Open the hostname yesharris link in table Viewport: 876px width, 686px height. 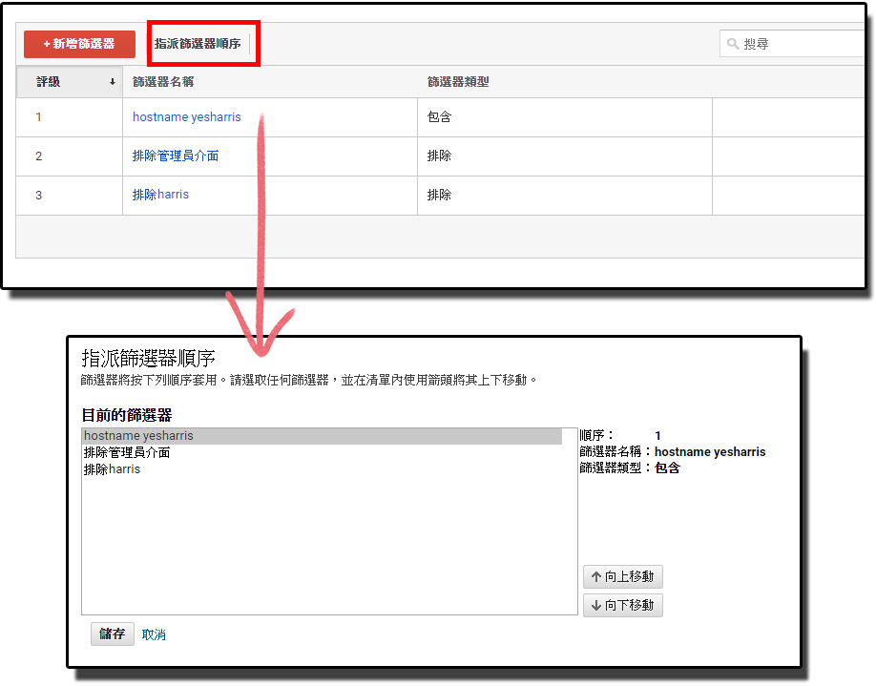[187, 117]
